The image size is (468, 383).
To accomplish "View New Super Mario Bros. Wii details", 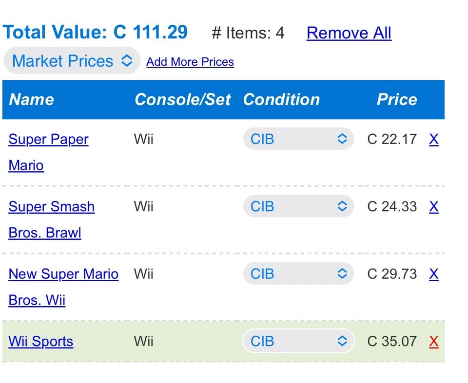I will [63, 274].
